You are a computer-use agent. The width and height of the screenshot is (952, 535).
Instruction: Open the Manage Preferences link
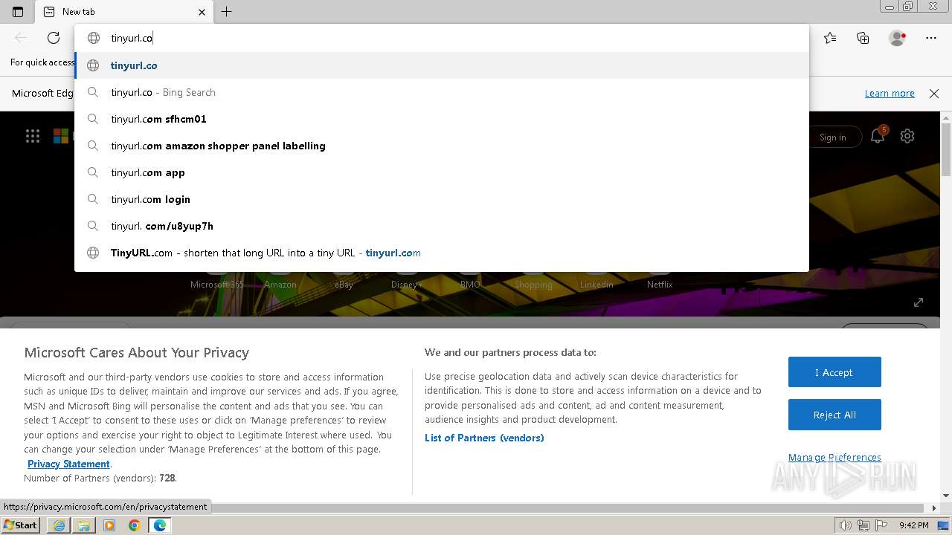pyautogui.click(x=834, y=457)
